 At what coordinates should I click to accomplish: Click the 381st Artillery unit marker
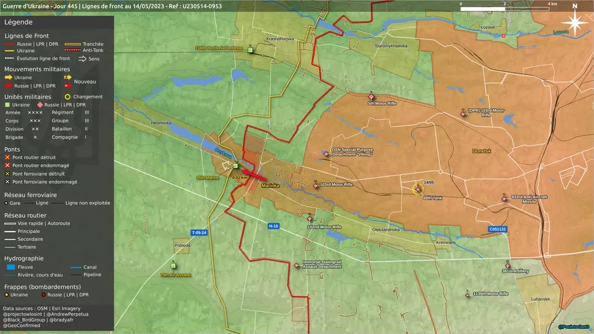pos(508,266)
